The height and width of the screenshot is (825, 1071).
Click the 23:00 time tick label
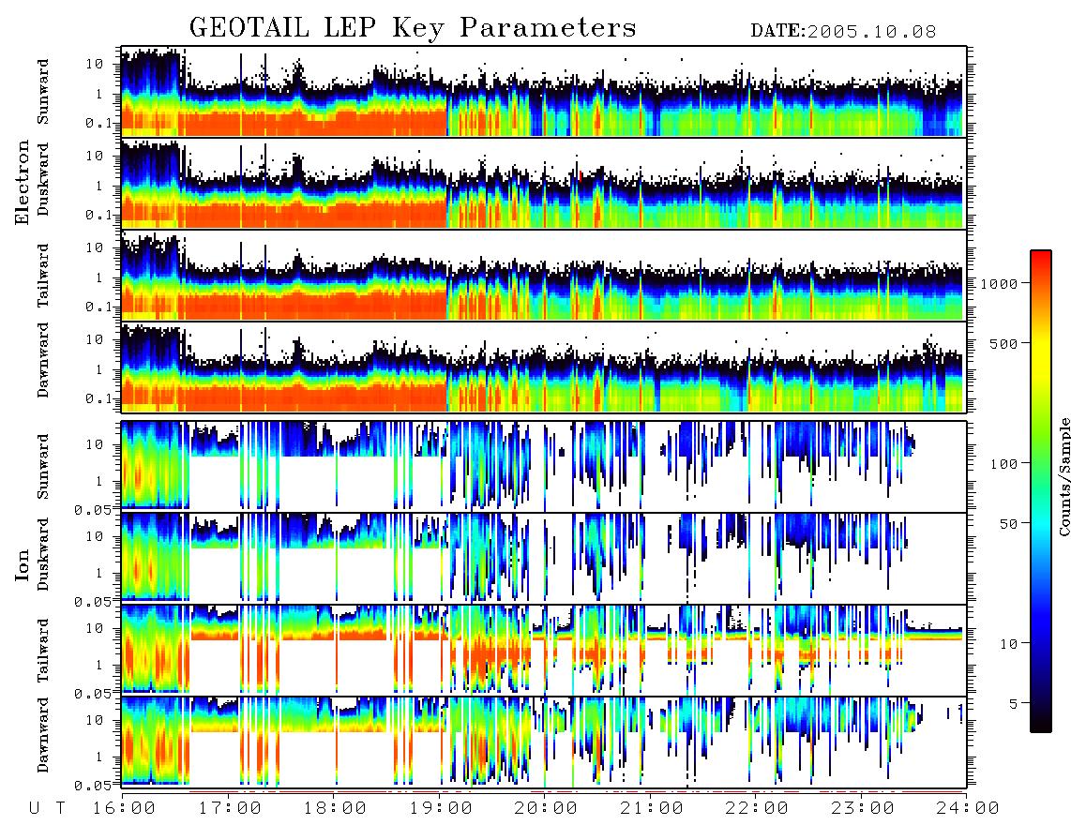(x=863, y=808)
